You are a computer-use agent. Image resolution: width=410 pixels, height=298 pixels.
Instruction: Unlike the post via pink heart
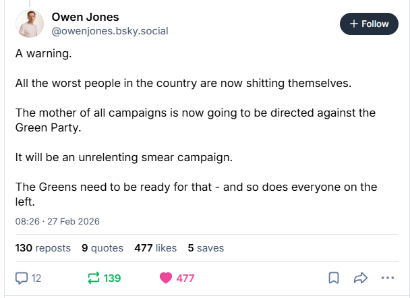(x=165, y=278)
